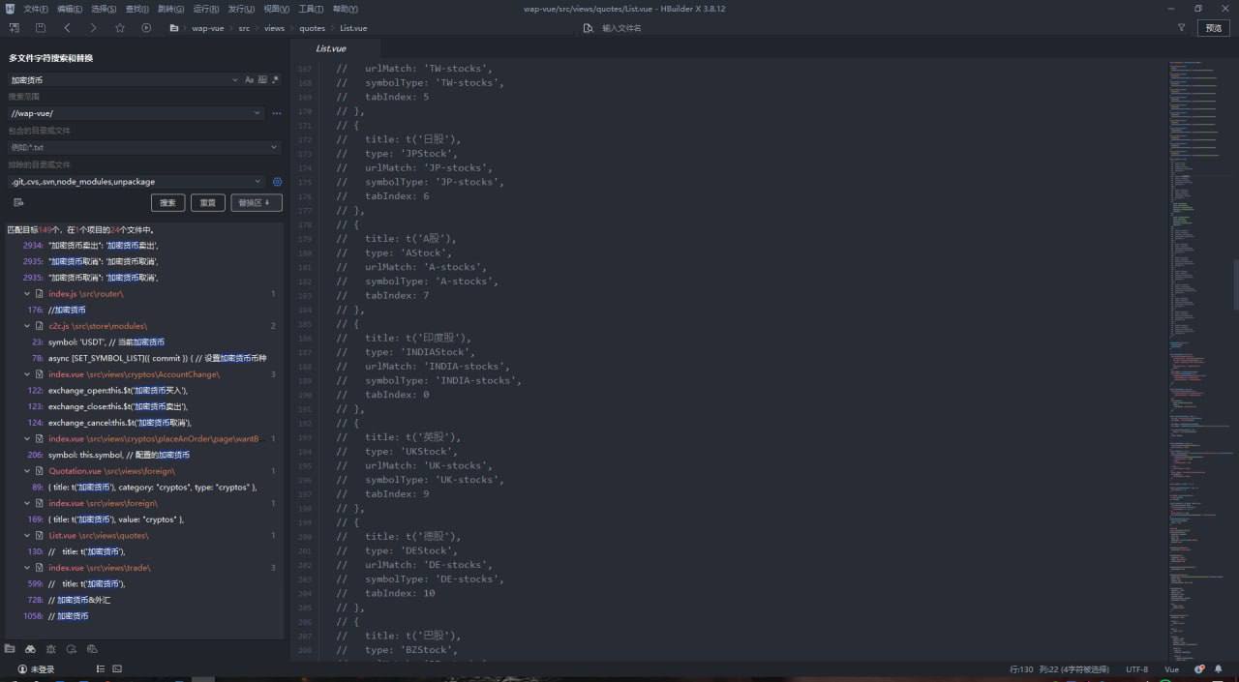The image size is (1239, 682).
Task: Open the terminal icon in status bar
Action: [117, 668]
